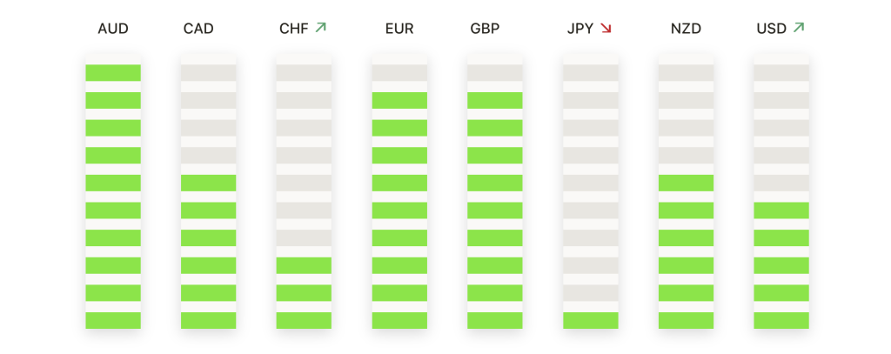
Task: Click the highest green bar in CHF column
Action: 304,265
